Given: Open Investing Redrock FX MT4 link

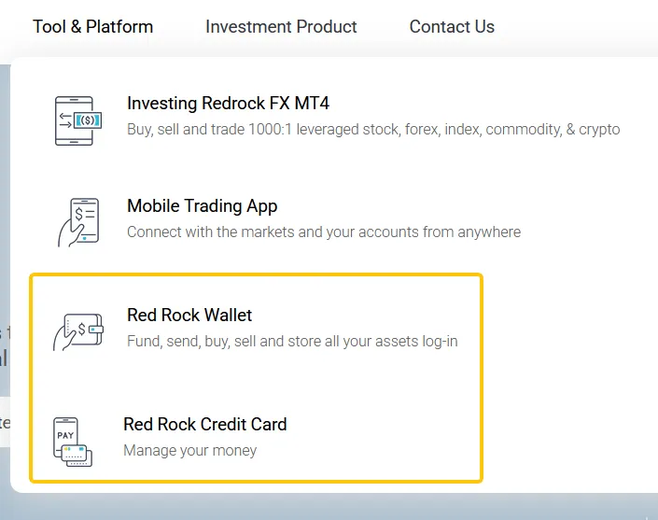Looking at the screenshot, I should click(228, 104).
